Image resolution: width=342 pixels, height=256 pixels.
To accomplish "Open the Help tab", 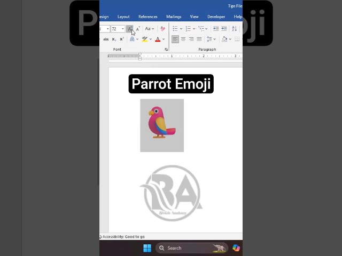I will tap(238, 17).
